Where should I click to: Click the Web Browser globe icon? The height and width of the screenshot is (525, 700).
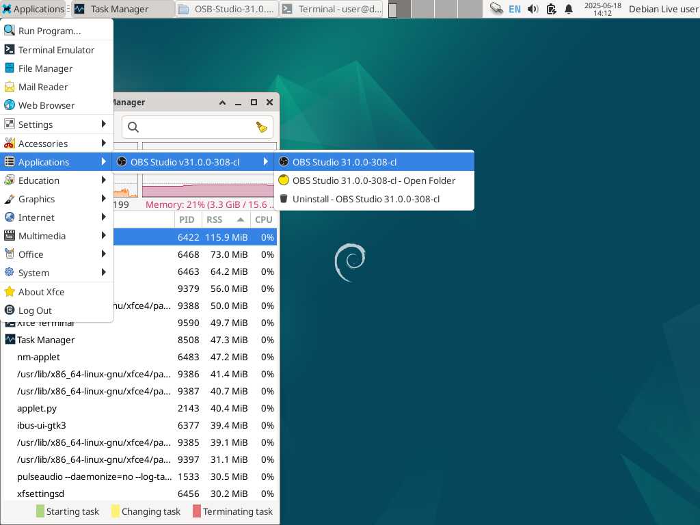10,105
